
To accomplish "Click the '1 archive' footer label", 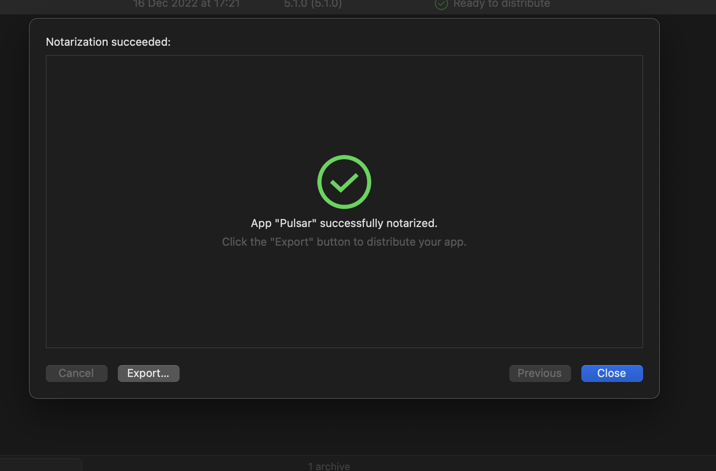I will [x=329, y=466].
